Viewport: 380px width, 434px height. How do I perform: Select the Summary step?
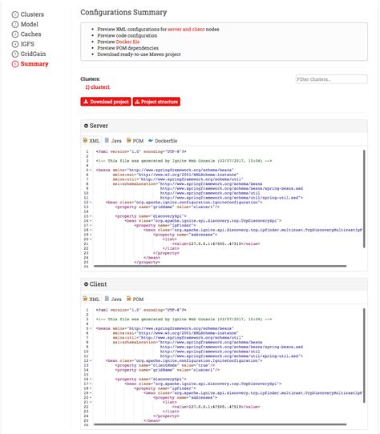[x=30, y=64]
